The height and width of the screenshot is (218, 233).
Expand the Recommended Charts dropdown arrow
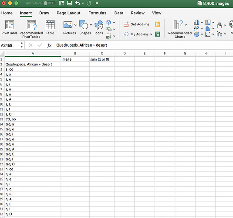click(x=186, y=25)
